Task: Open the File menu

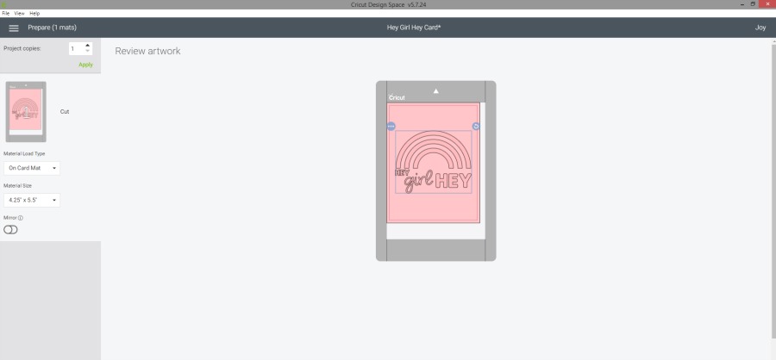Action: point(6,14)
